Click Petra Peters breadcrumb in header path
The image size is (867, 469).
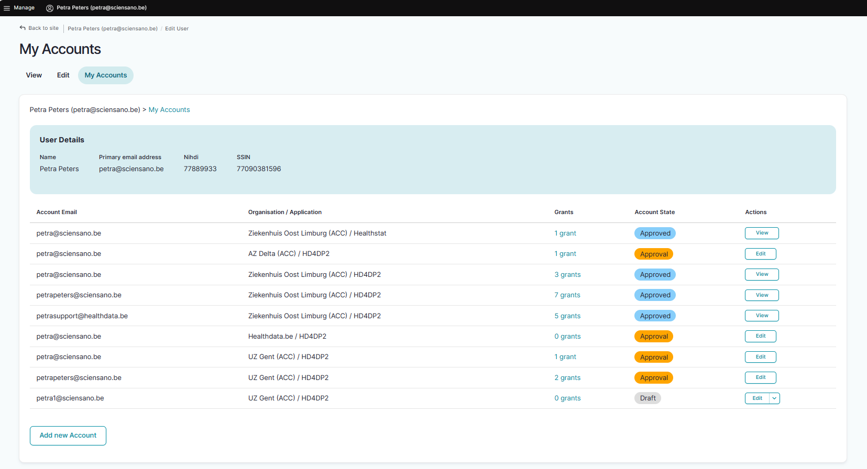[x=113, y=29]
